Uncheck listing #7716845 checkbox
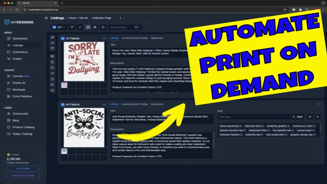This screenshot has height=184, width=327. (x=63, y=38)
